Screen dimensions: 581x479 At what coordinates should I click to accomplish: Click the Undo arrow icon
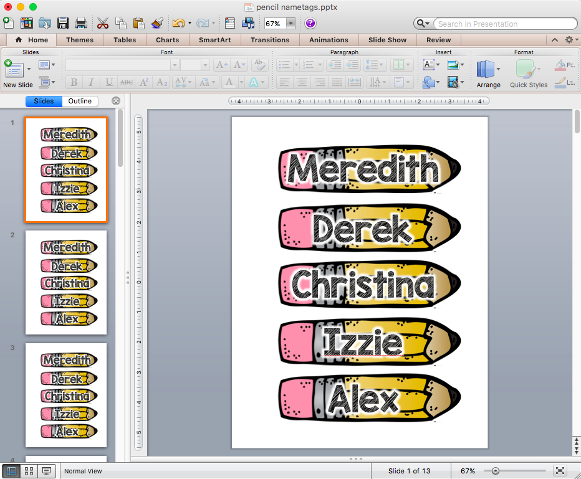[x=178, y=23]
